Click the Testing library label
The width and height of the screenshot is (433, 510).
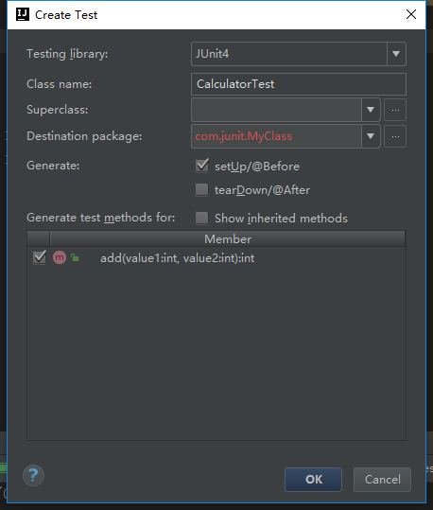click(67, 54)
